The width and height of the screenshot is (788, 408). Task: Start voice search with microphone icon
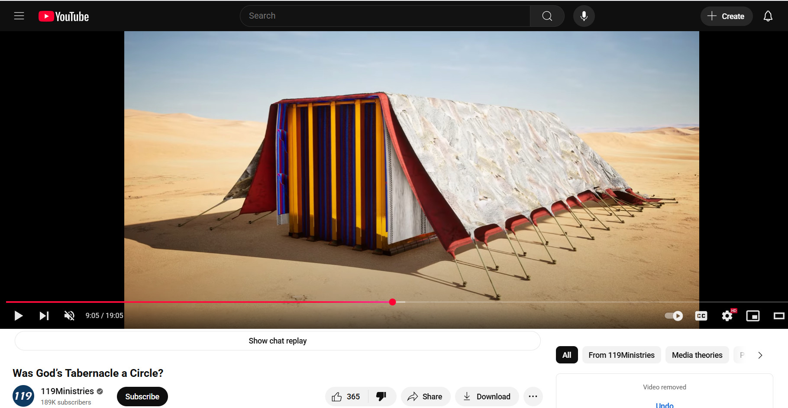(x=584, y=16)
